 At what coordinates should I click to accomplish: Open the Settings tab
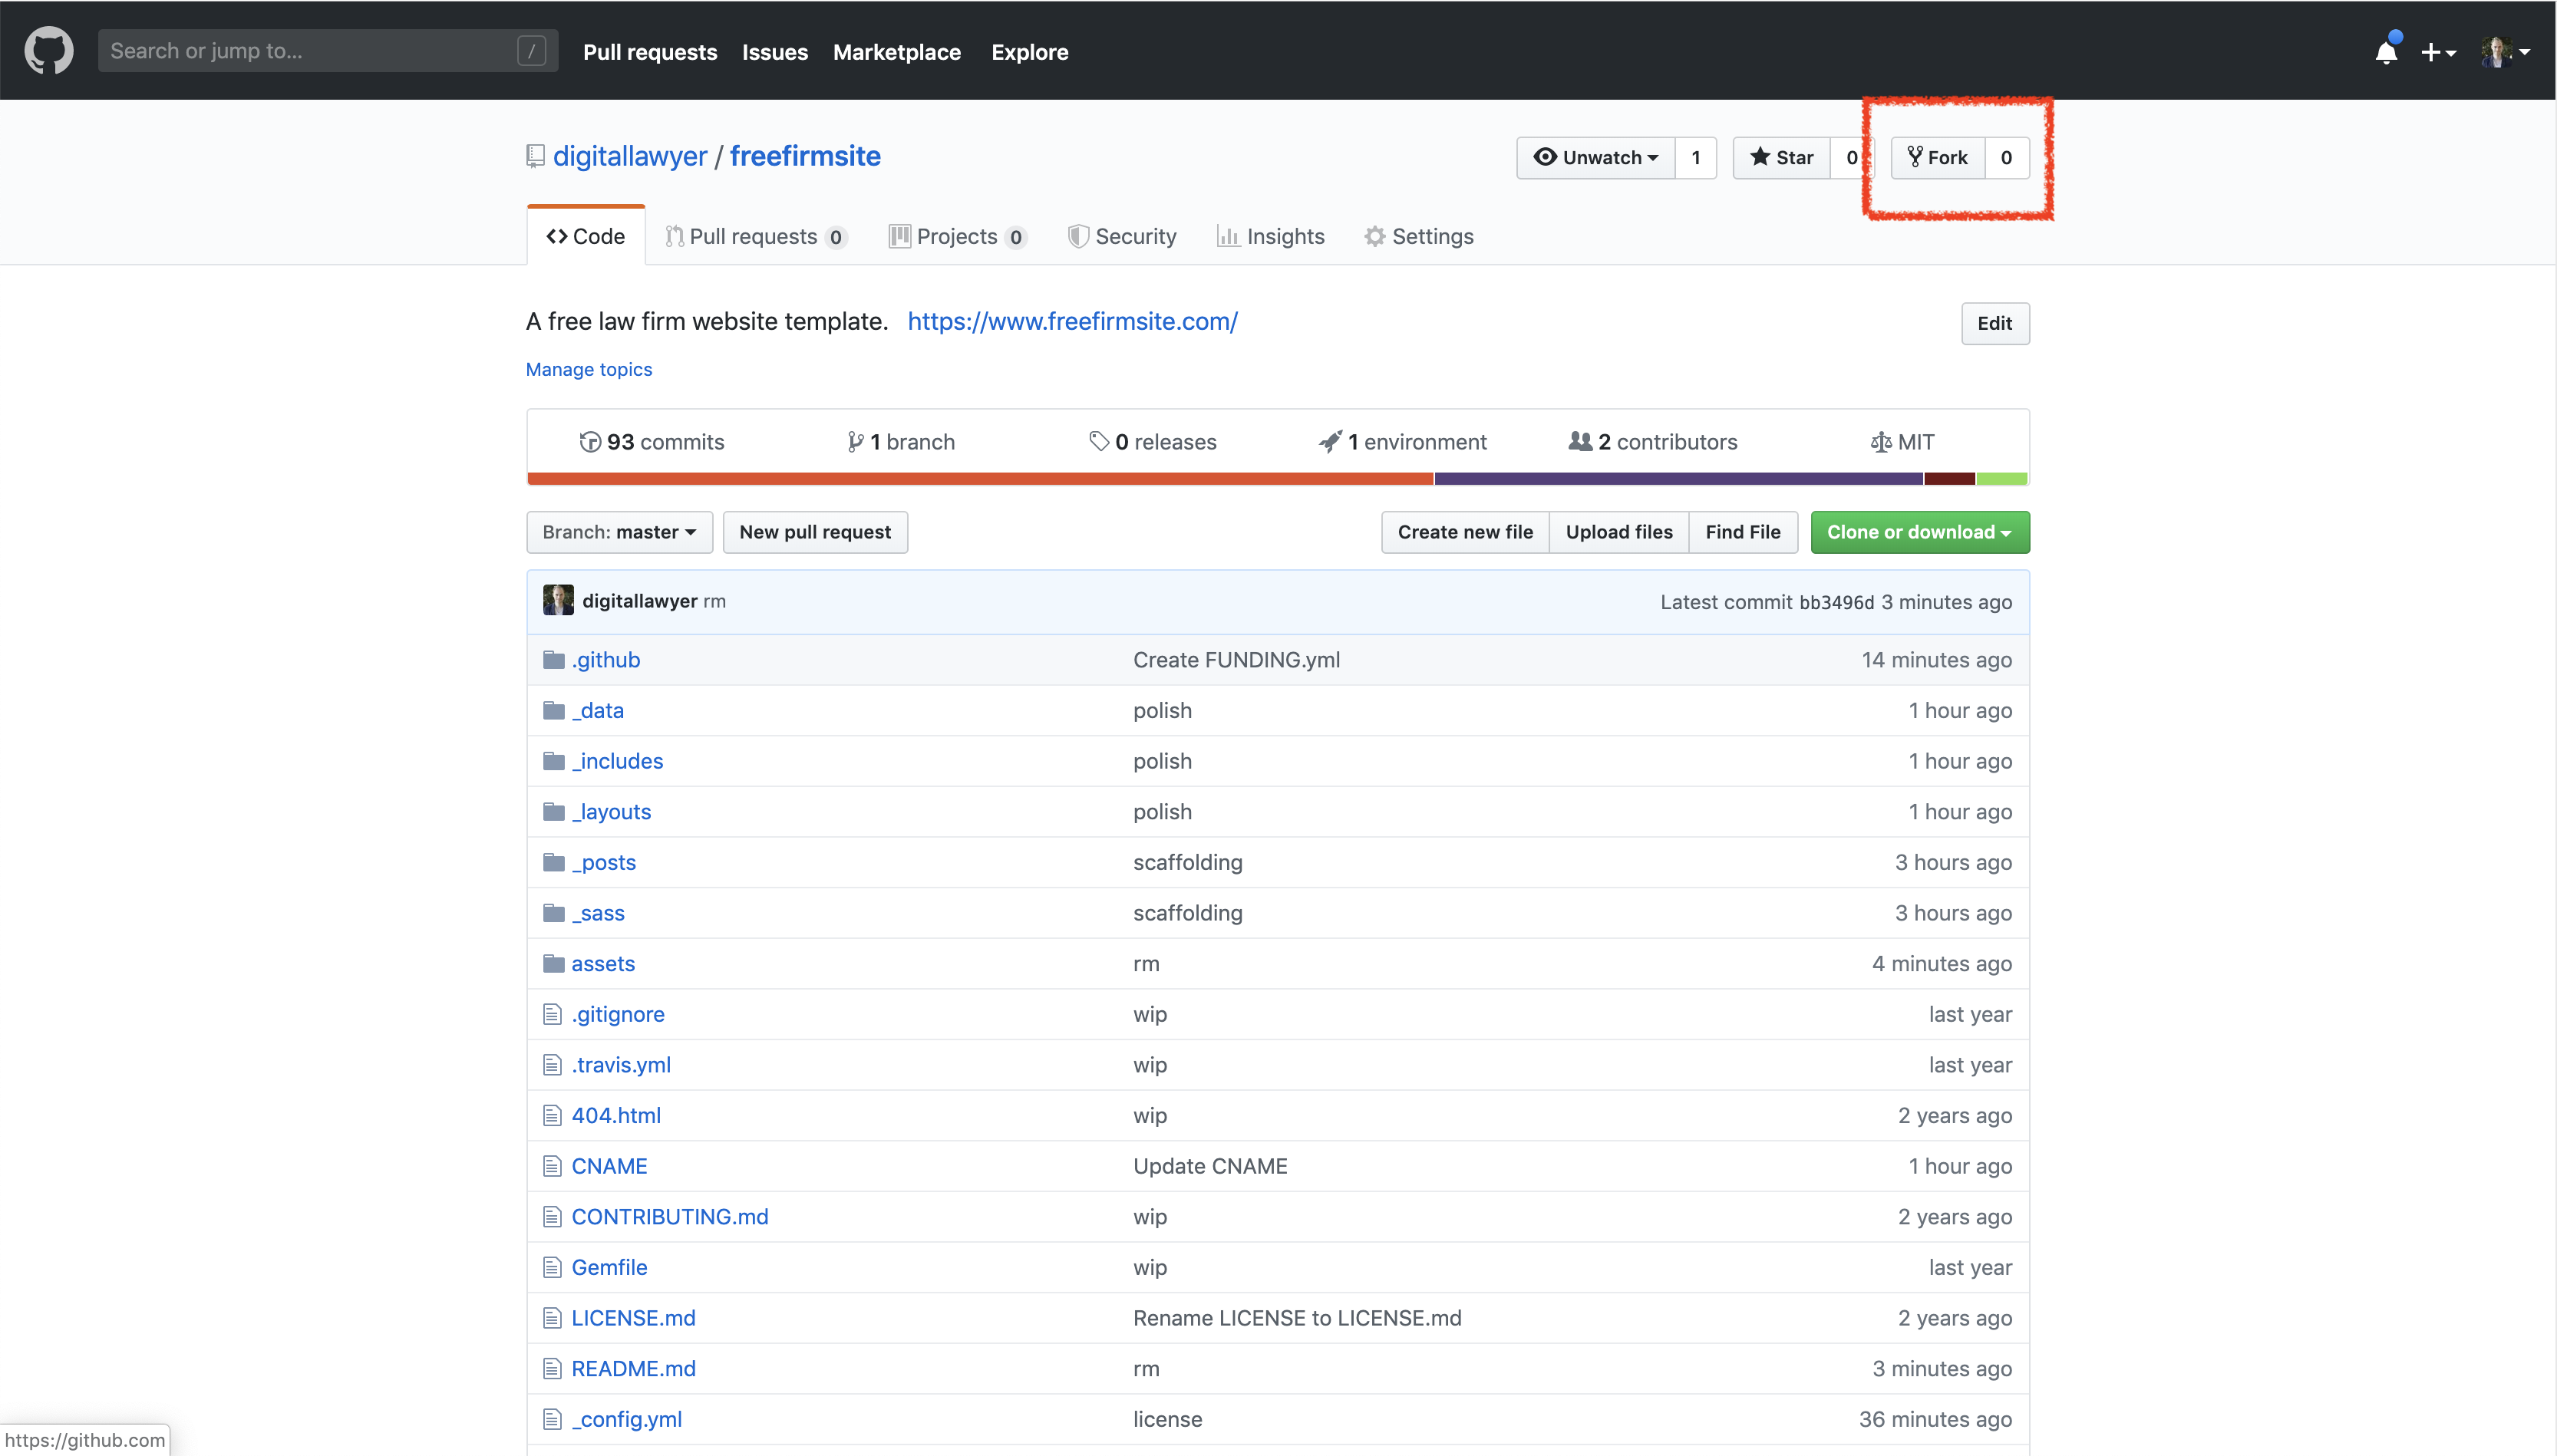[1419, 237]
